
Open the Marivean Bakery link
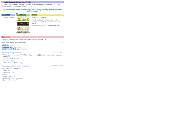[x=38, y=26]
